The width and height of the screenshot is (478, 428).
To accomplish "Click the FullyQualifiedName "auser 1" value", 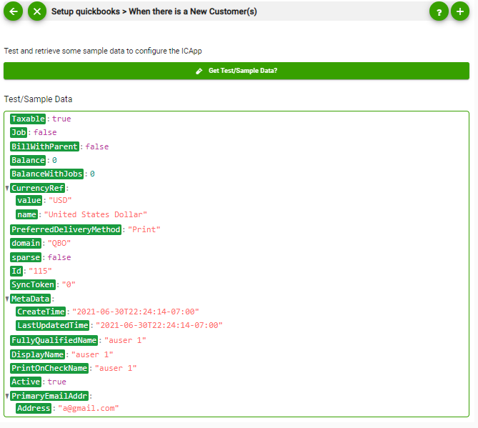I will pyautogui.click(x=125, y=340).
